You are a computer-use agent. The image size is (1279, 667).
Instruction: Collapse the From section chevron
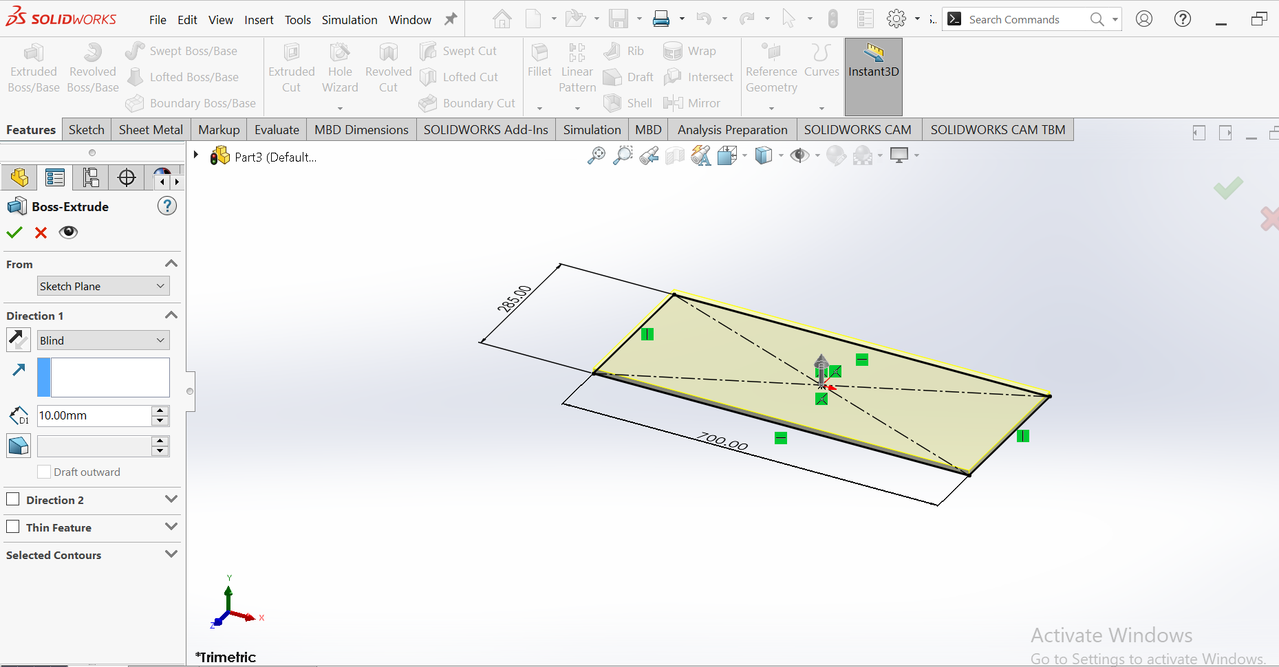point(171,263)
